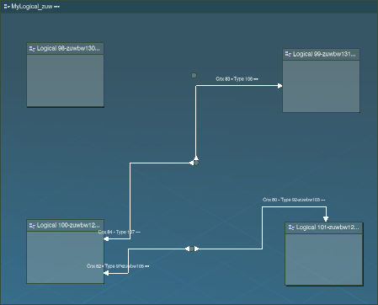378x305 pixels.
Task: Click the Logical 98-zuwbw130 component icon
Action: [x=32, y=49]
